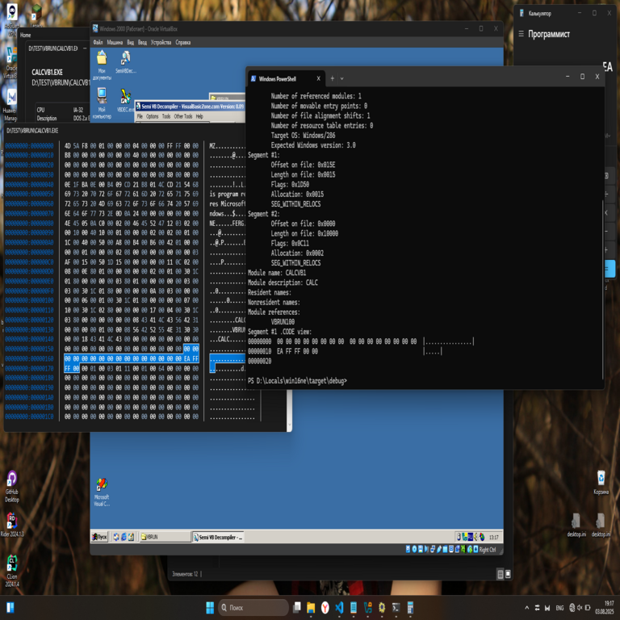620x620 pixels.
Task: Open Yandex Browser from taskbar
Action: click(x=325, y=607)
